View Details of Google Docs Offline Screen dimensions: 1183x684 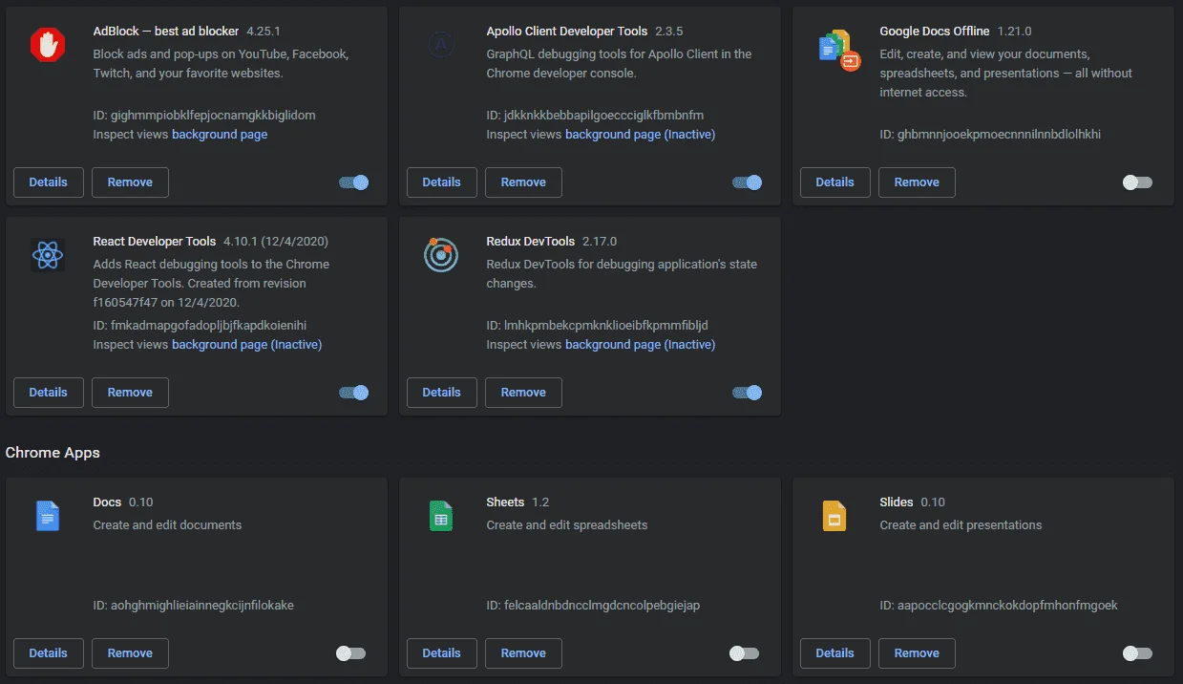(x=835, y=182)
